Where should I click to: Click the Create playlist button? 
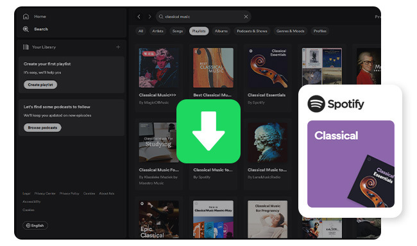click(40, 85)
